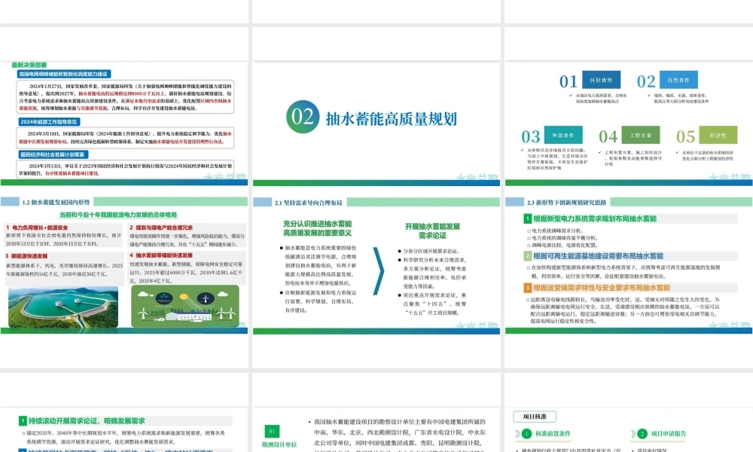Click the green title 充分认识推进抽水蓄能高质量发展的重要意义
Viewport: 753px width, 452px height.
point(318,229)
